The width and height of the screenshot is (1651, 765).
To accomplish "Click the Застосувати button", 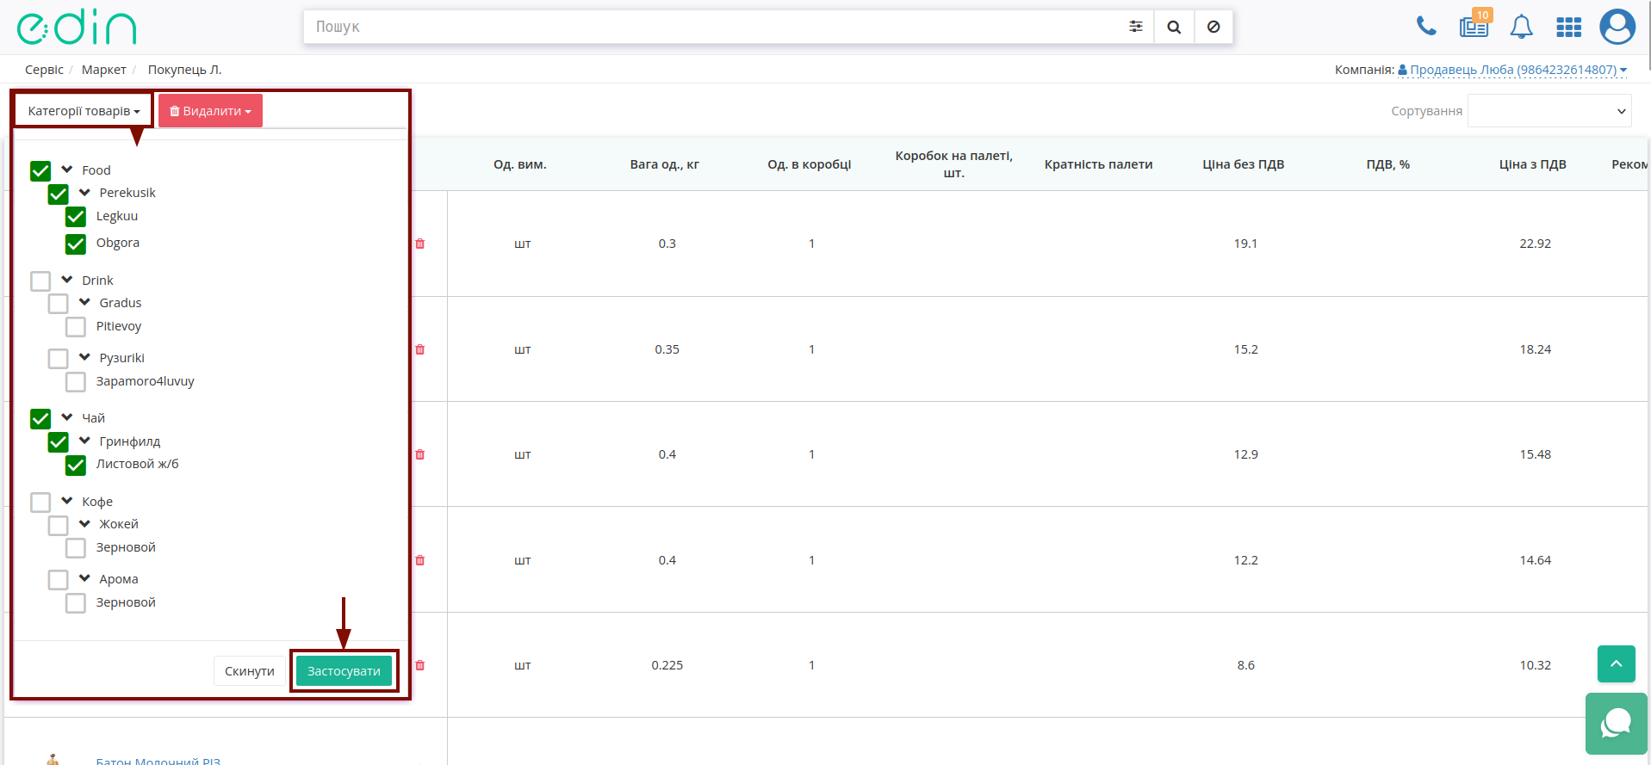I will [x=344, y=671].
